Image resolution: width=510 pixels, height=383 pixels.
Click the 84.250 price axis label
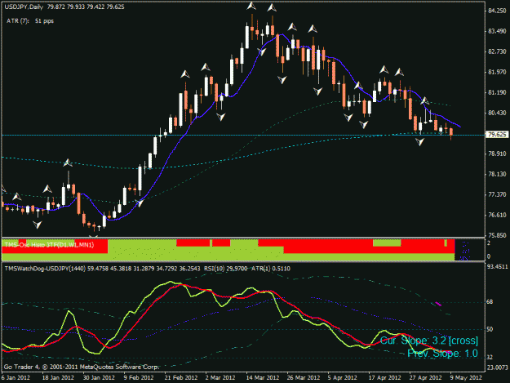[x=497, y=11]
